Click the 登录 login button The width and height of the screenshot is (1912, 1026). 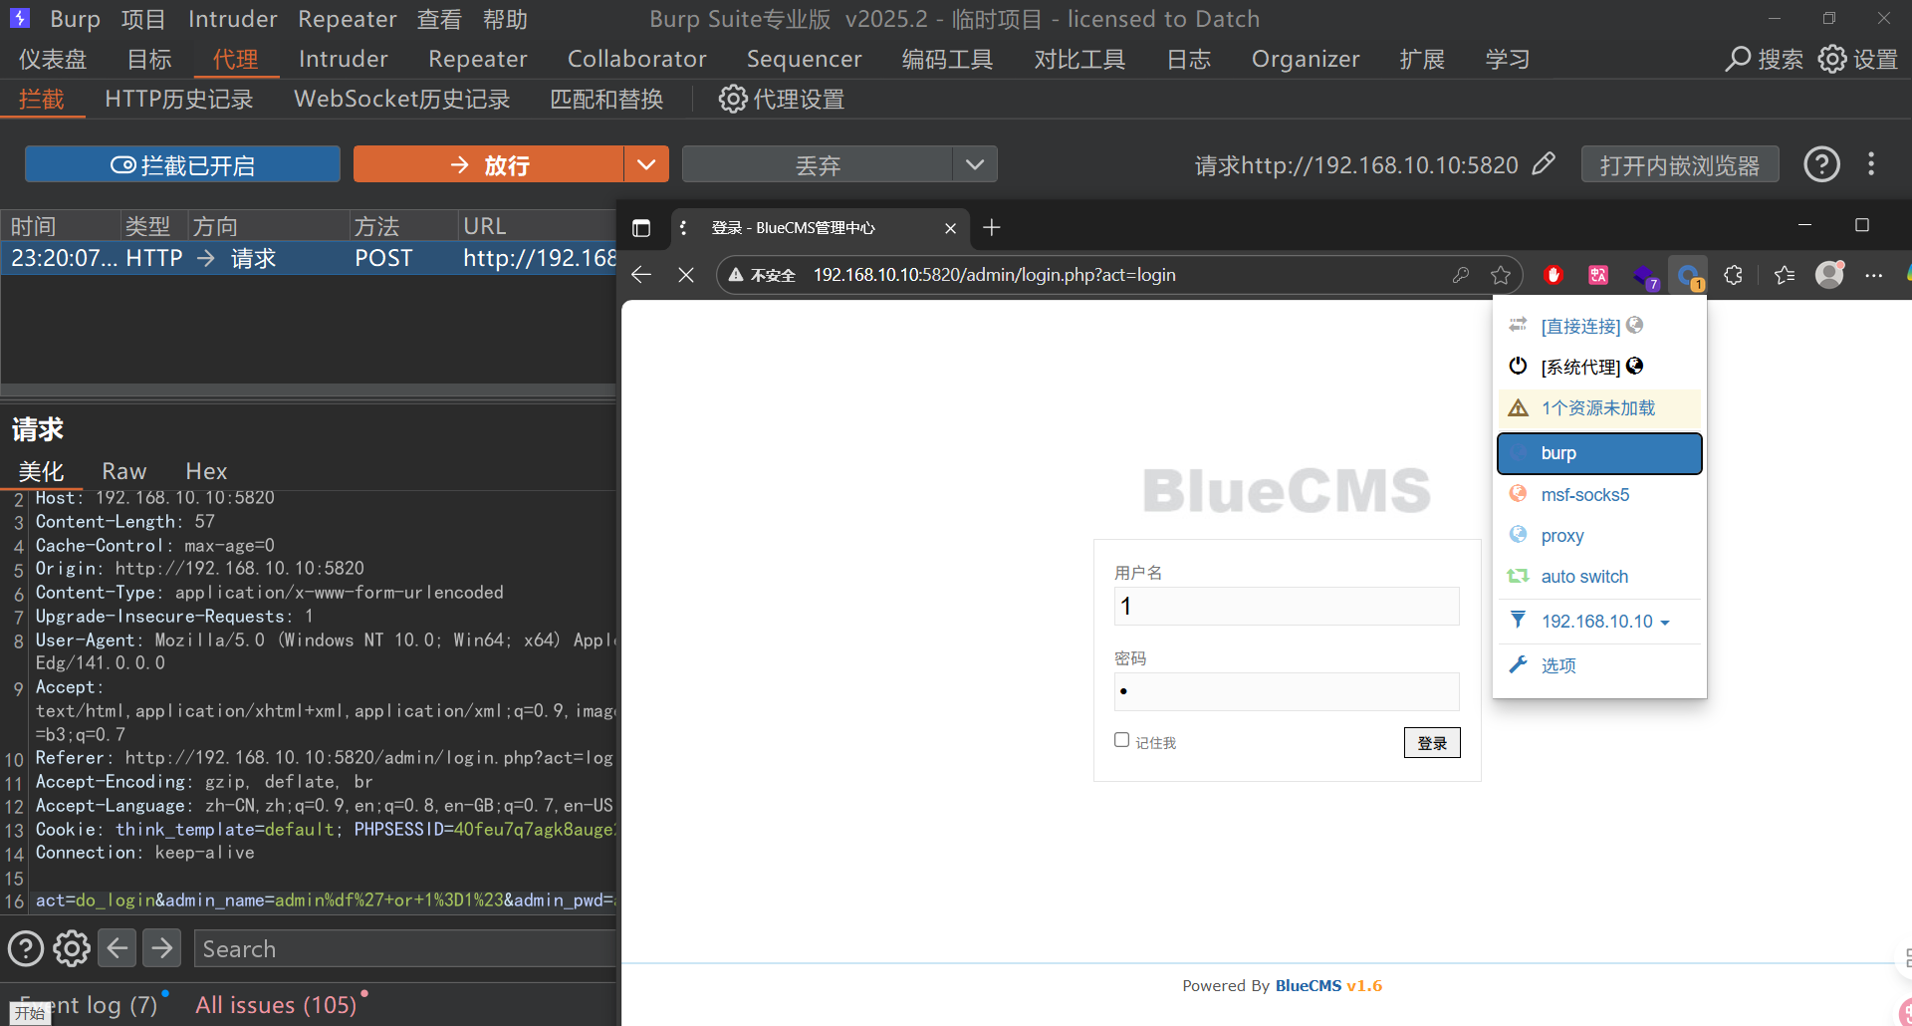pyautogui.click(x=1431, y=743)
